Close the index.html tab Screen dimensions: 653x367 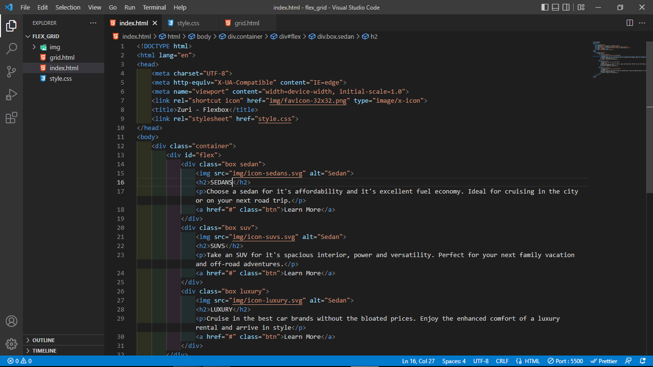tap(155, 23)
